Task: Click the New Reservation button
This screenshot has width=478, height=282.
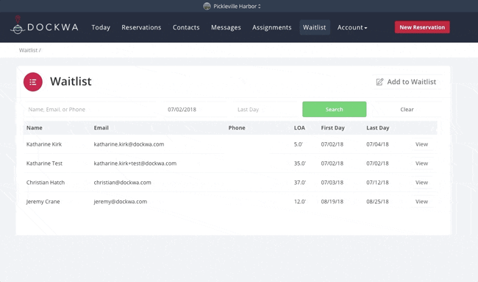Action: pyautogui.click(x=422, y=27)
